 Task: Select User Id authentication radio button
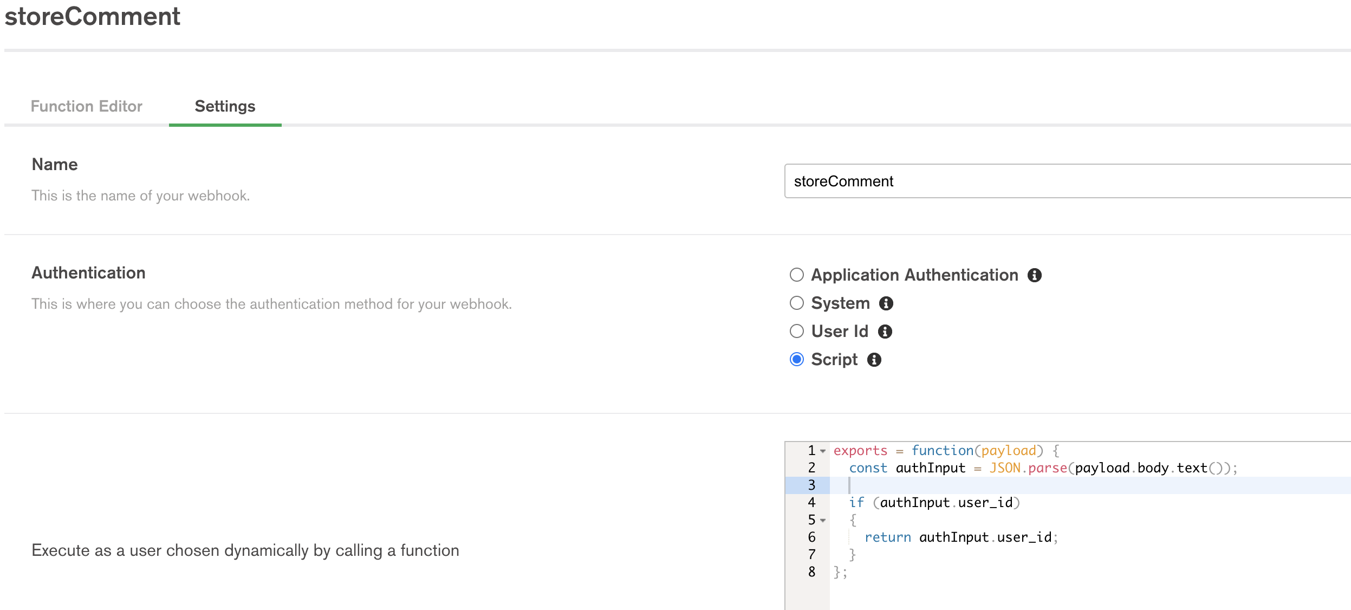(796, 332)
